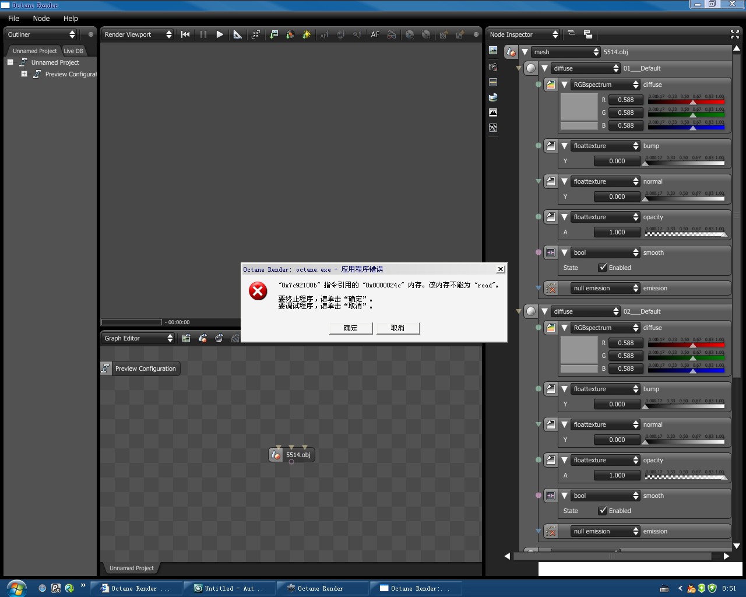Start rendering with the play icon
The height and width of the screenshot is (597, 746).
[220, 34]
